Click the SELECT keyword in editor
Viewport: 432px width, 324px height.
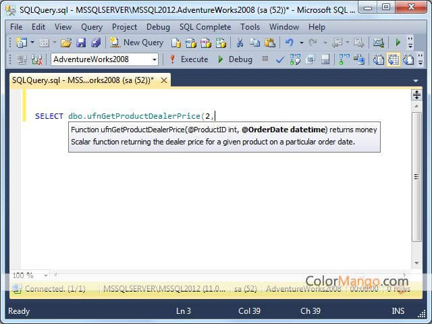point(49,116)
